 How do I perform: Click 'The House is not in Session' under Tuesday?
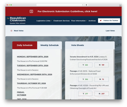[28, 70]
